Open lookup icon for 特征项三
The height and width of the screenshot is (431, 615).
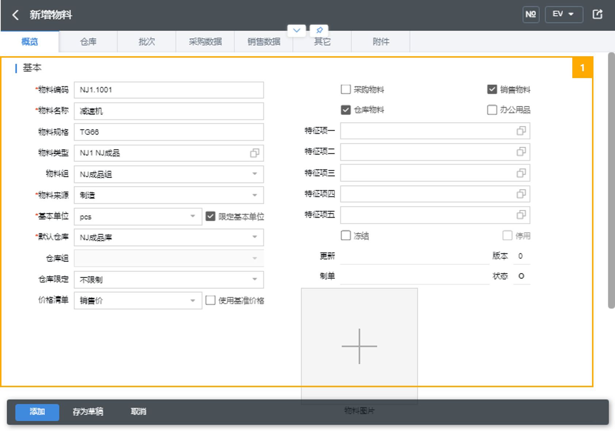521,173
